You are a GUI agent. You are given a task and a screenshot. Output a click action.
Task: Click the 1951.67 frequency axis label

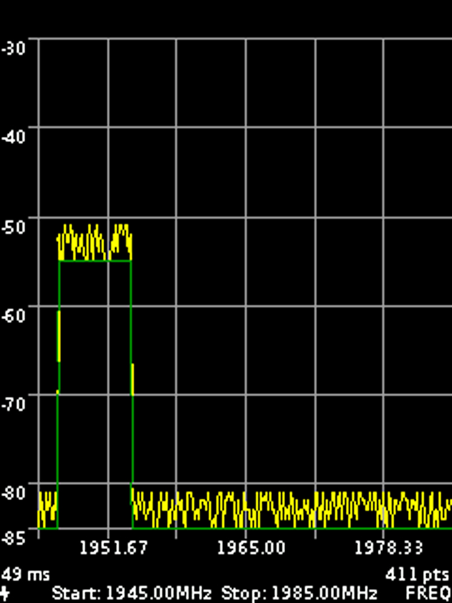pyautogui.click(x=115, y=548)
